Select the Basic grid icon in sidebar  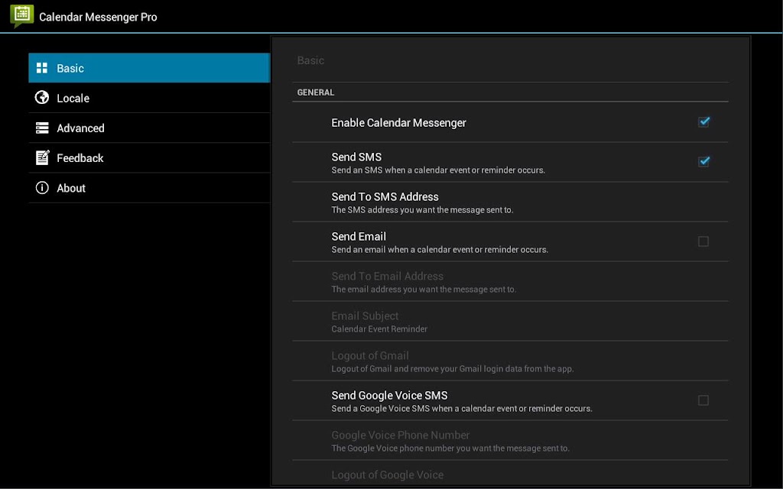pyautogui.click(x=42, y=68)
